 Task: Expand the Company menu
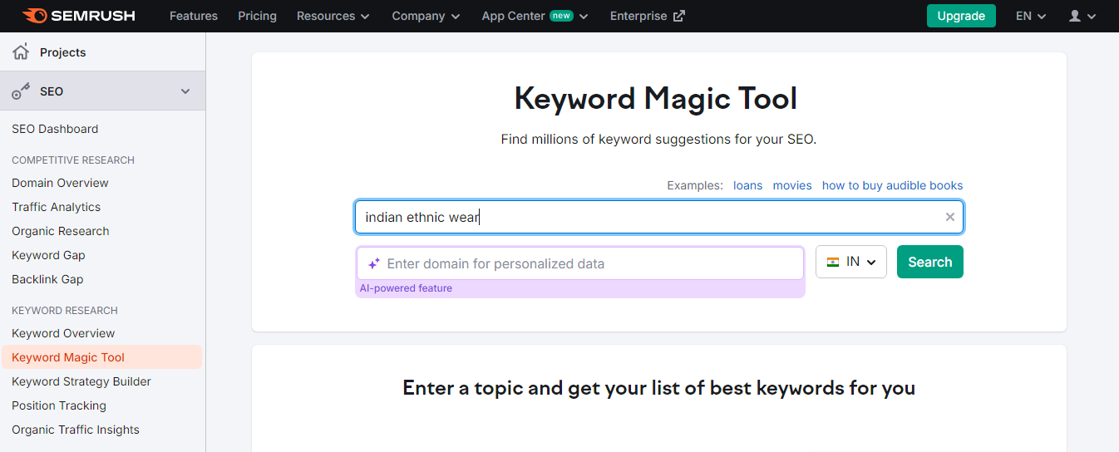click(426, 16)
